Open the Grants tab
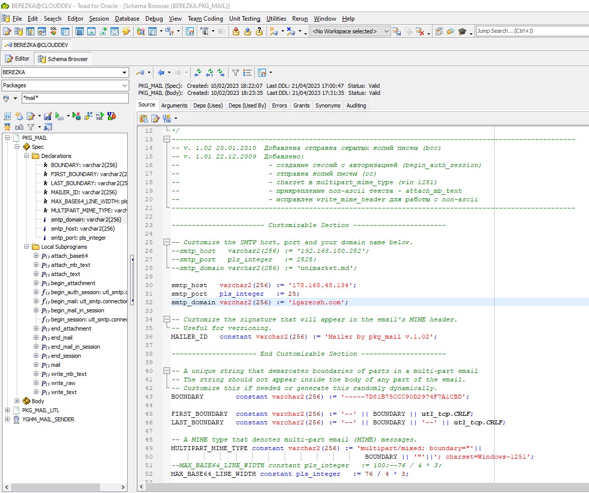 (x=301, y=105)
